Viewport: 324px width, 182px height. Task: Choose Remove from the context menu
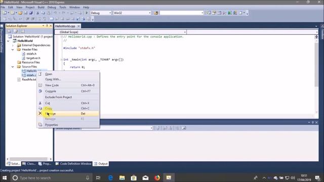[68, 113]
